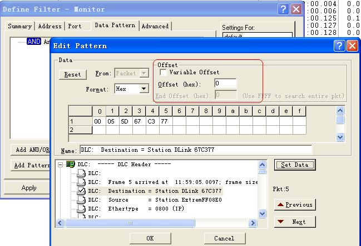The height and width of the screenshot is (246, 361).
Task: Click the Edit Pattern help question icon
Action: click(340, 46)
